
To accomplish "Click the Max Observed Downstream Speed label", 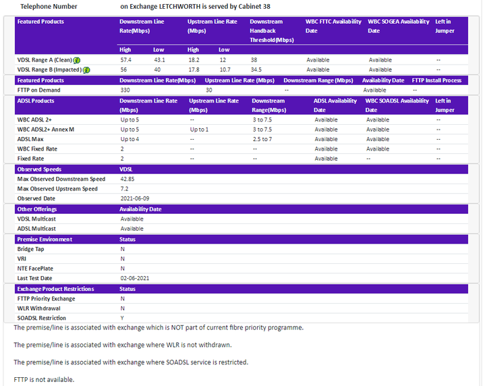I will [61, 179].
